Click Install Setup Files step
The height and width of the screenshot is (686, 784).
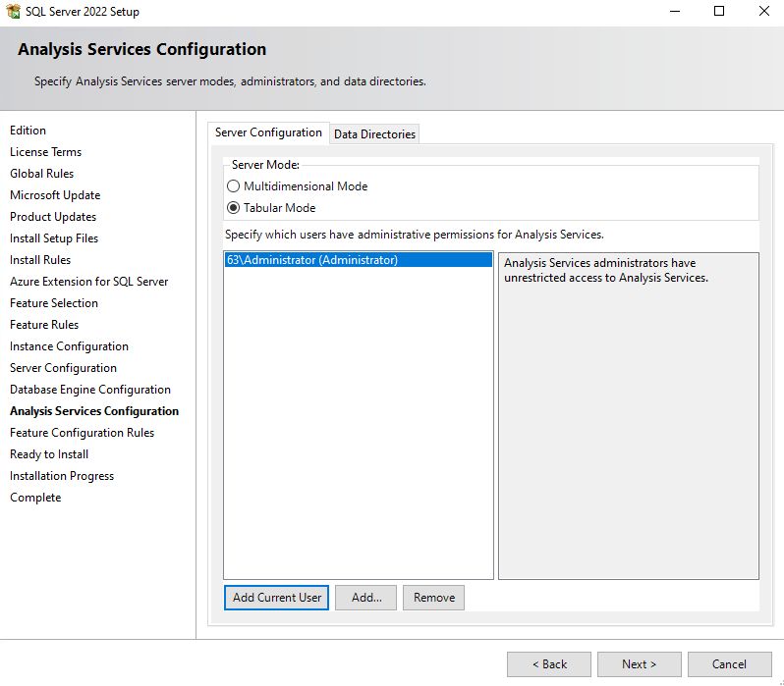[54, 238]
